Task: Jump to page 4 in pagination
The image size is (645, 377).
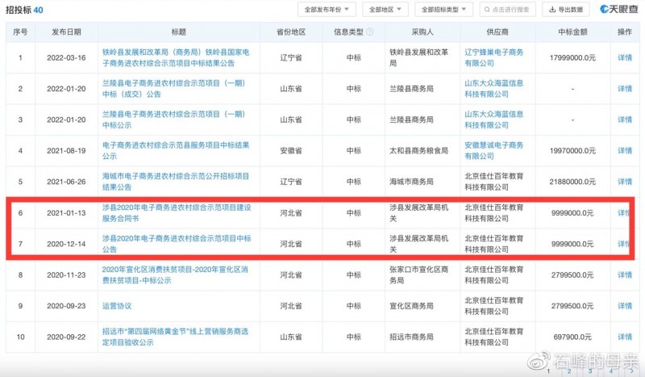Action: [609, 371]
